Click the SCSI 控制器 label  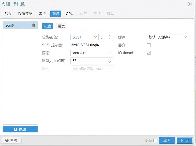pyautogui.click(x=52, y=45)
